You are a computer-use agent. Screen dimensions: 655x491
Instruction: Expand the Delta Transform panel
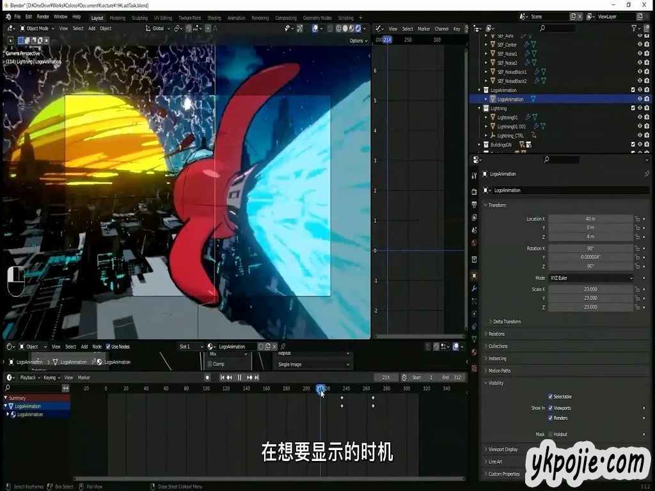(x=505, y=322)
